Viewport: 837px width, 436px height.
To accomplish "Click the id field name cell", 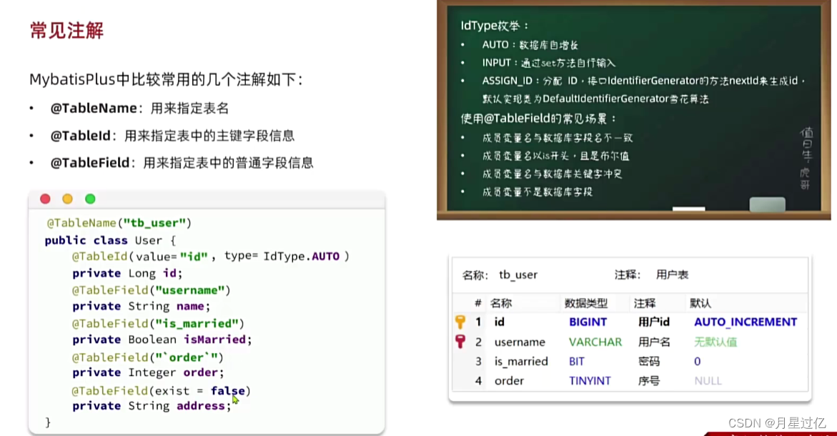I will 499,322.
